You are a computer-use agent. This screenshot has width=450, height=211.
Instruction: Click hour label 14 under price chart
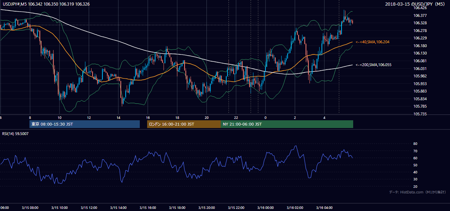pos(118,117)
